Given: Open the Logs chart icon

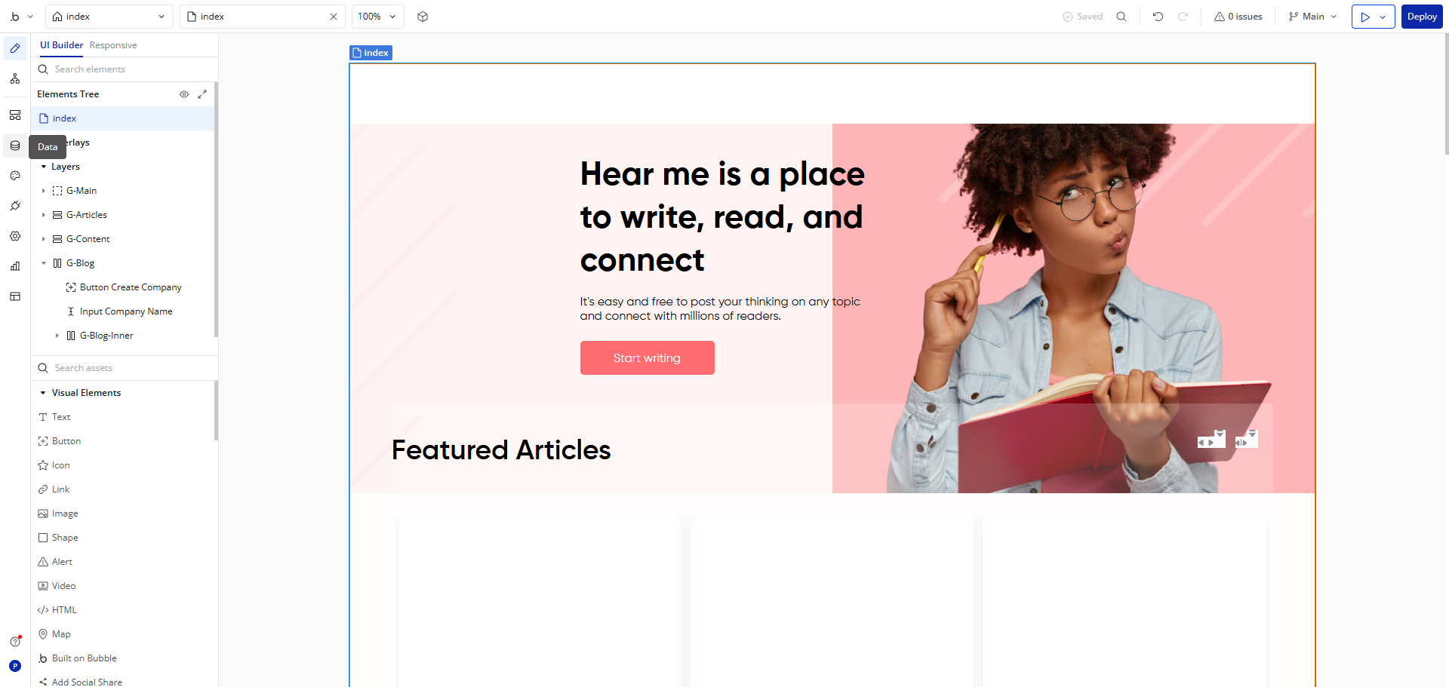Looking at the screenshot, I should pos(15,266).
